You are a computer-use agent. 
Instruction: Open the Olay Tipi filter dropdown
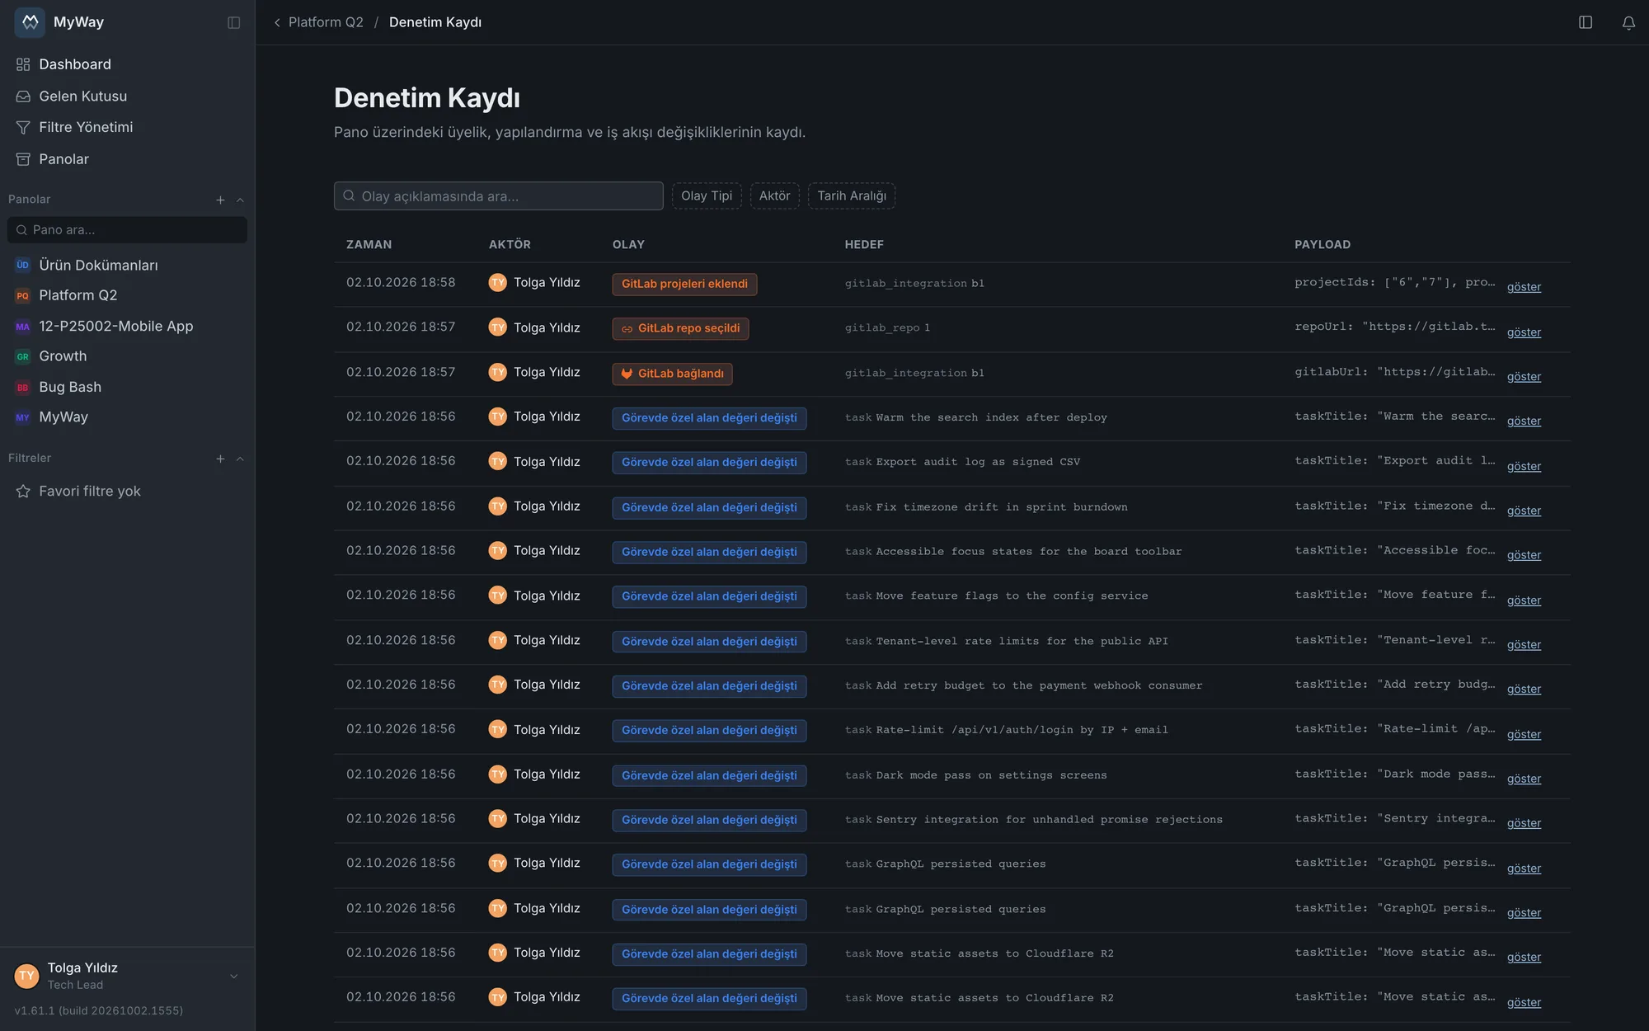tap(707, 195)
